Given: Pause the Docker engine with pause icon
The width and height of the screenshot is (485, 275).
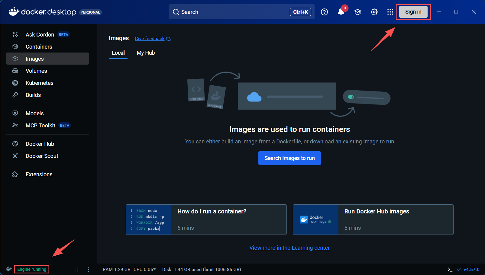Looking at the screenshot, I should tap(76, 269).
